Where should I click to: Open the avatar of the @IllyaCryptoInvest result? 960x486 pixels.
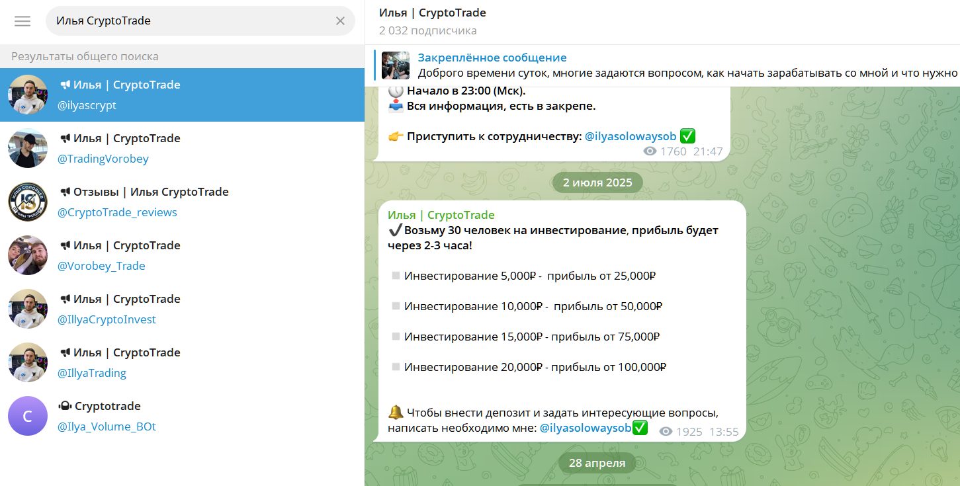28,309
